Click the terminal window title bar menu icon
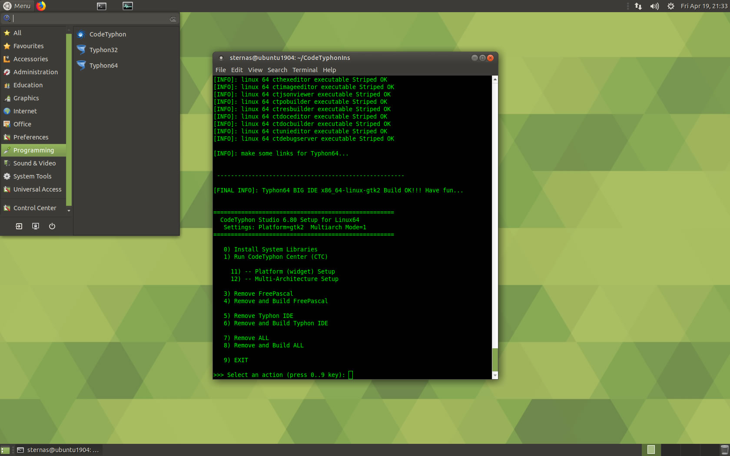 (x=221, y=58)
